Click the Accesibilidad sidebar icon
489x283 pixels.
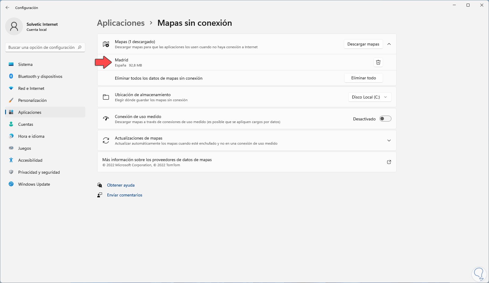[11, 160]
